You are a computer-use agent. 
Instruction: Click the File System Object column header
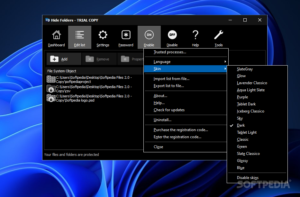[x=93, y=71]
